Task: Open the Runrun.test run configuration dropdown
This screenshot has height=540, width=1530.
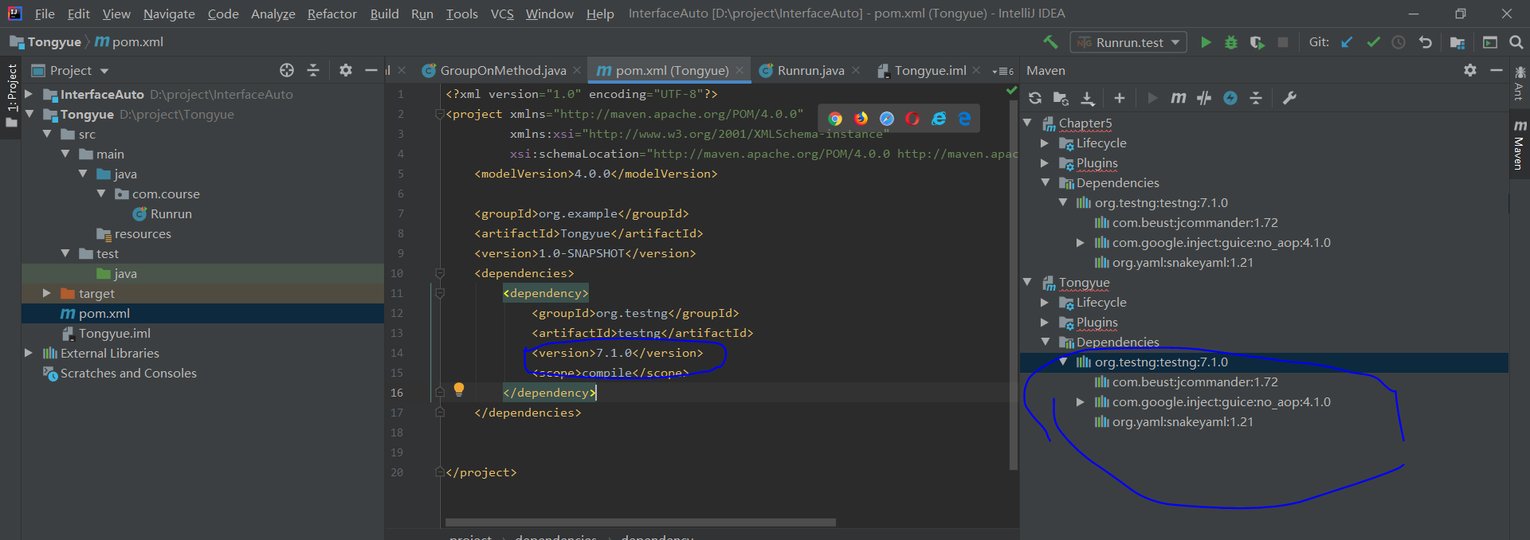Action: tap(1128, 42)
